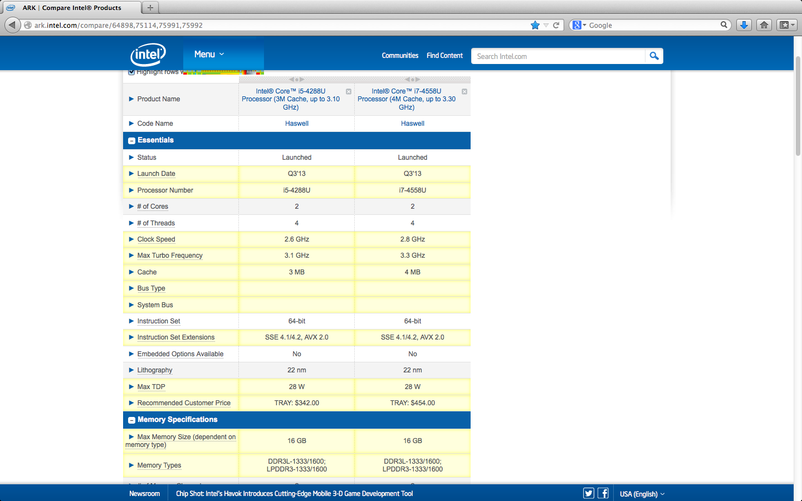
Task: Click the site identity globe icon
Action: 28,25
